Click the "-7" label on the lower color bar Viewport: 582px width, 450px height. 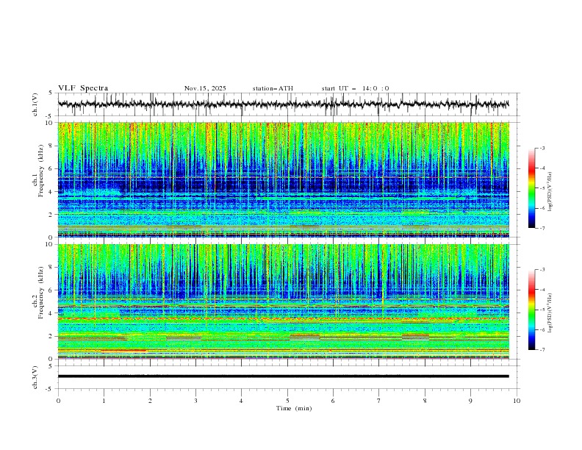point(542,350)
